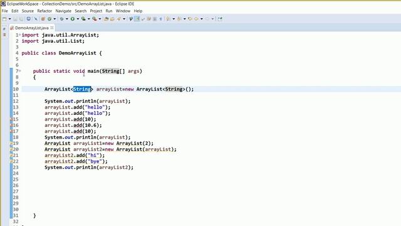The image size is (401, 226).
Task: Click arrayList.add(10.6) on line 16
Action: pyautogui.click(x=73, y=126)
